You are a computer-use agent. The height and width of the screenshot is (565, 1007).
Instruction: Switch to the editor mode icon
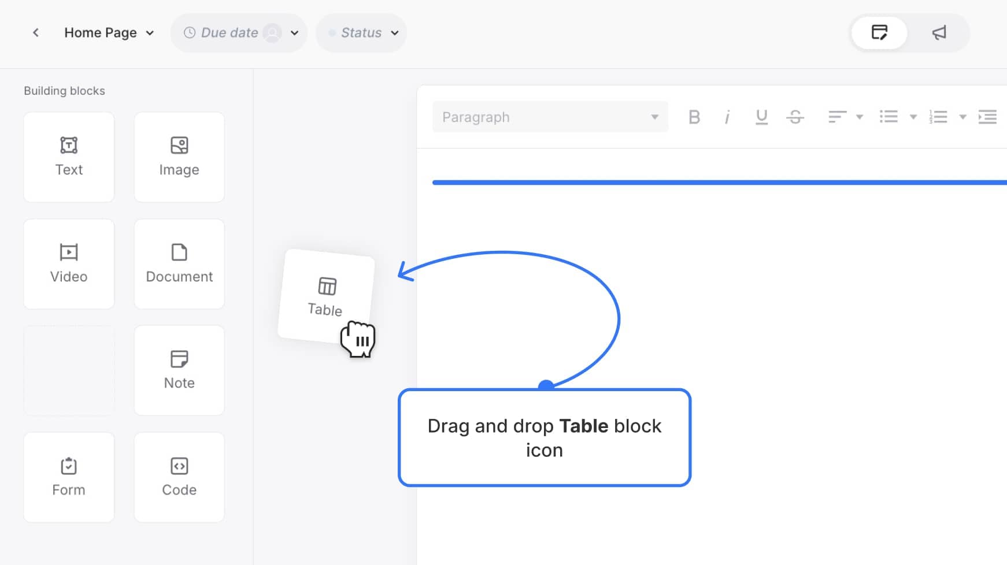coord(879,32)
